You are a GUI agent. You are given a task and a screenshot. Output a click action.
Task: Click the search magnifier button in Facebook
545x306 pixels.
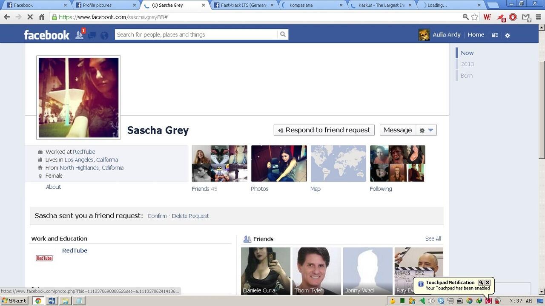click(x=283, y=34)
